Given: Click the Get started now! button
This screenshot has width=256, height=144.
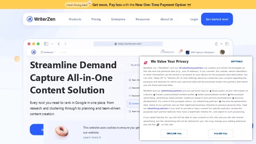Looking at the screenshot, I should 217,19.
